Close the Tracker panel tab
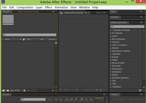Viewport: 146px width, 103px height. (x=119, y=94)
